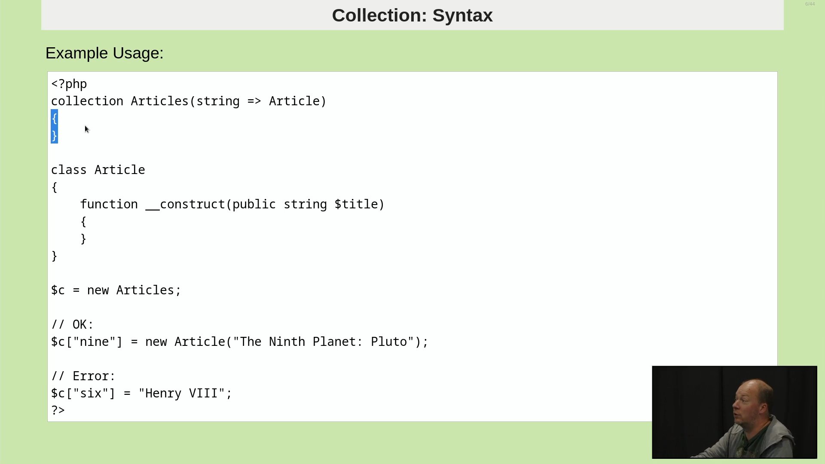The image size is (825, 464).
Task: Click the highlighted closing curly brace
Action: [54, 136]
